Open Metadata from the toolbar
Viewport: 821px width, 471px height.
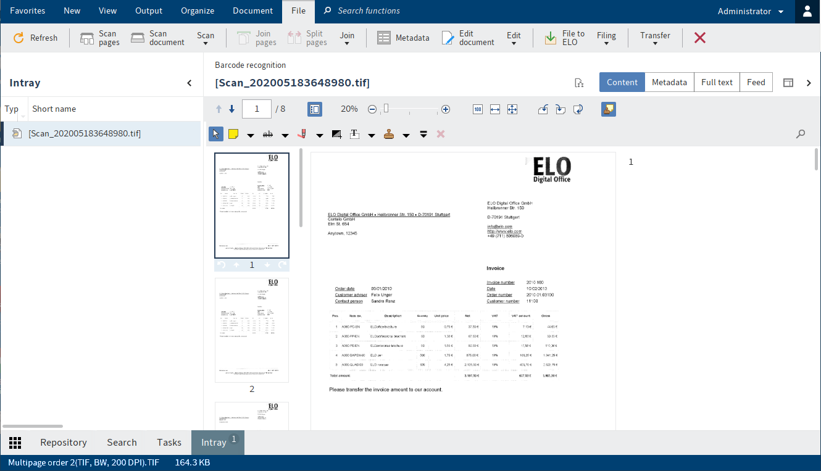403,38
